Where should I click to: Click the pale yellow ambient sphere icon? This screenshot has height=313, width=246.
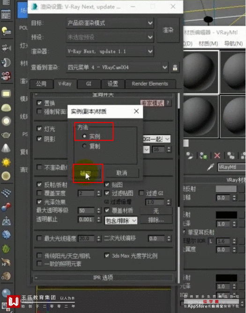click(x=6, y=176)
